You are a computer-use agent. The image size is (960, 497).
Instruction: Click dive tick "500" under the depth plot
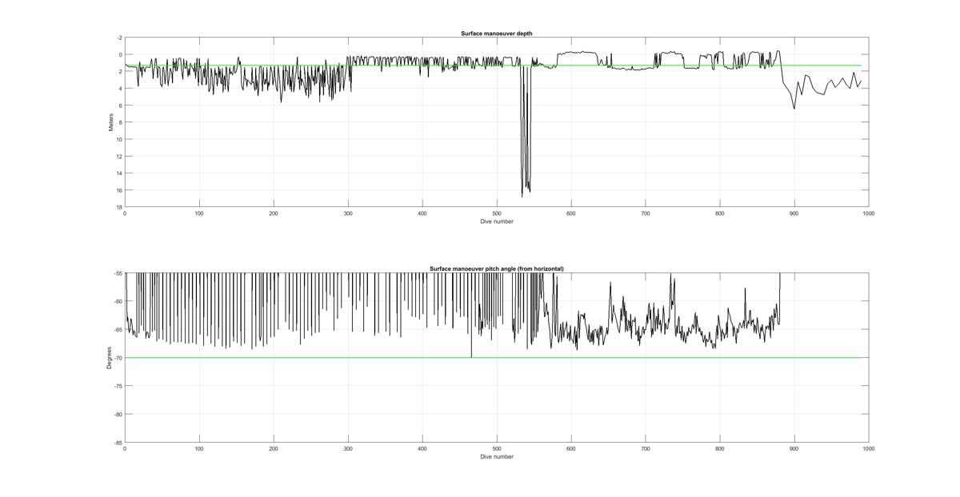tap(497, 213)
